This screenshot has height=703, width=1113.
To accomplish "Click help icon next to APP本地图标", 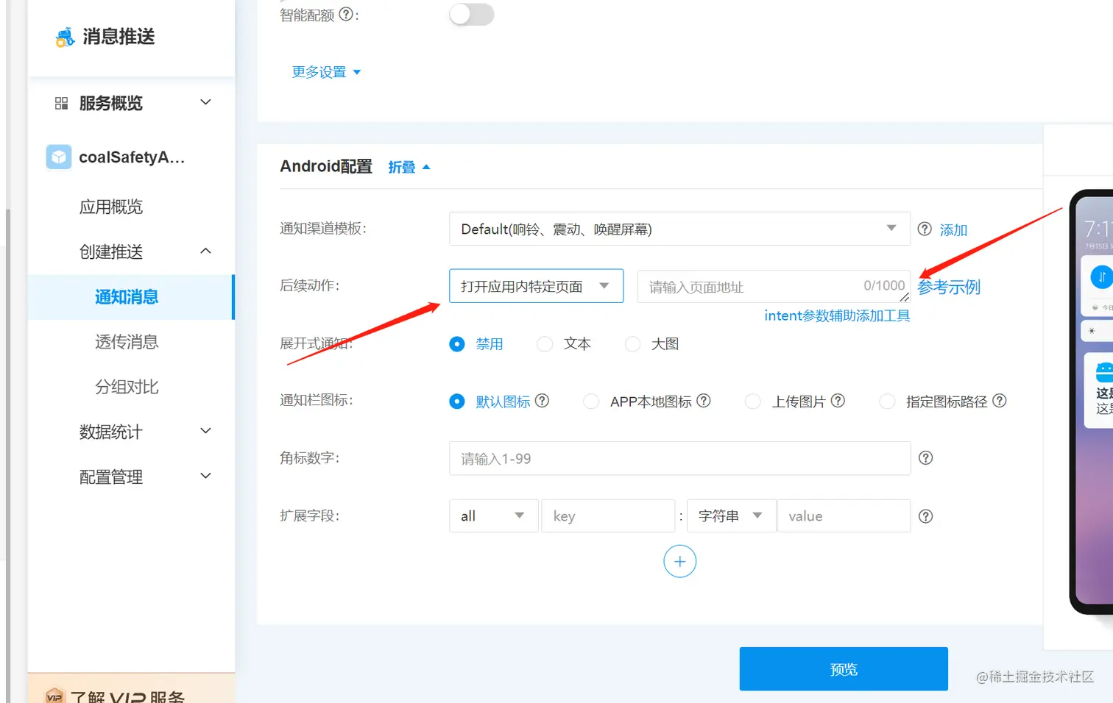I will tap(704, 401).
